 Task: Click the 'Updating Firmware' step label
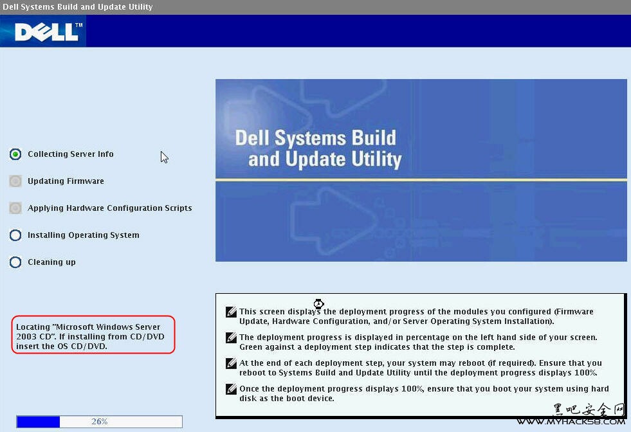click(x=66, y=181)
